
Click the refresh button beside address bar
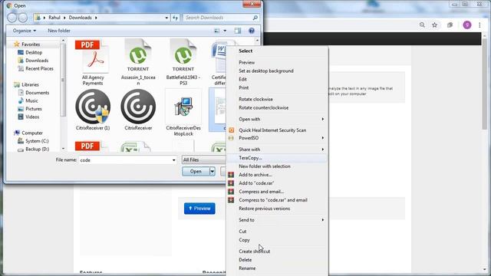(176, 18)
